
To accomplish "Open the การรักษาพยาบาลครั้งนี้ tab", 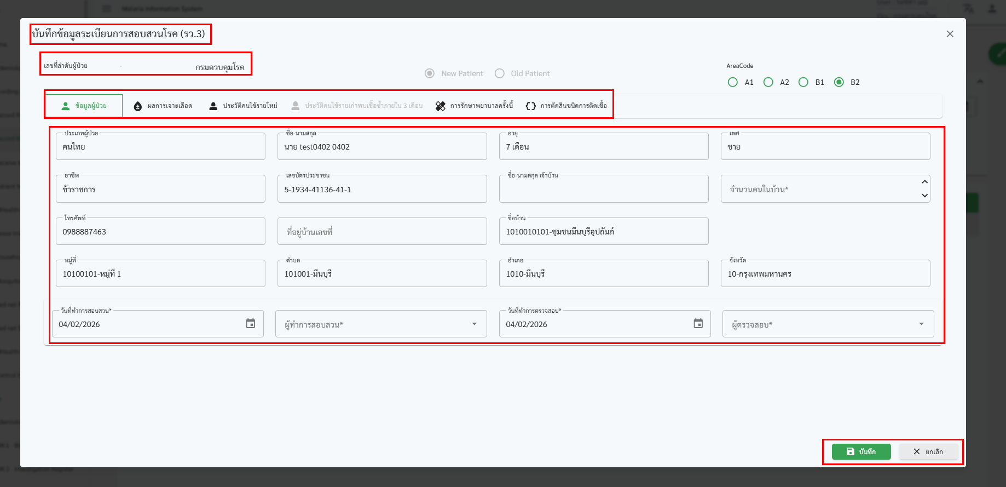I will click(481, 106).
